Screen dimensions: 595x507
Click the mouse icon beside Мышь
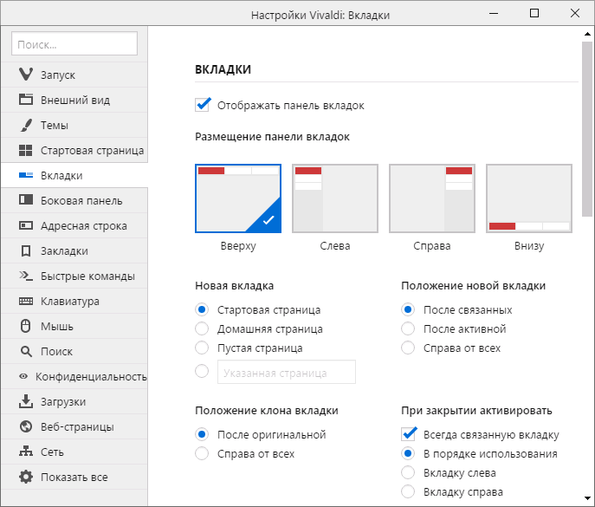point(26,326)
